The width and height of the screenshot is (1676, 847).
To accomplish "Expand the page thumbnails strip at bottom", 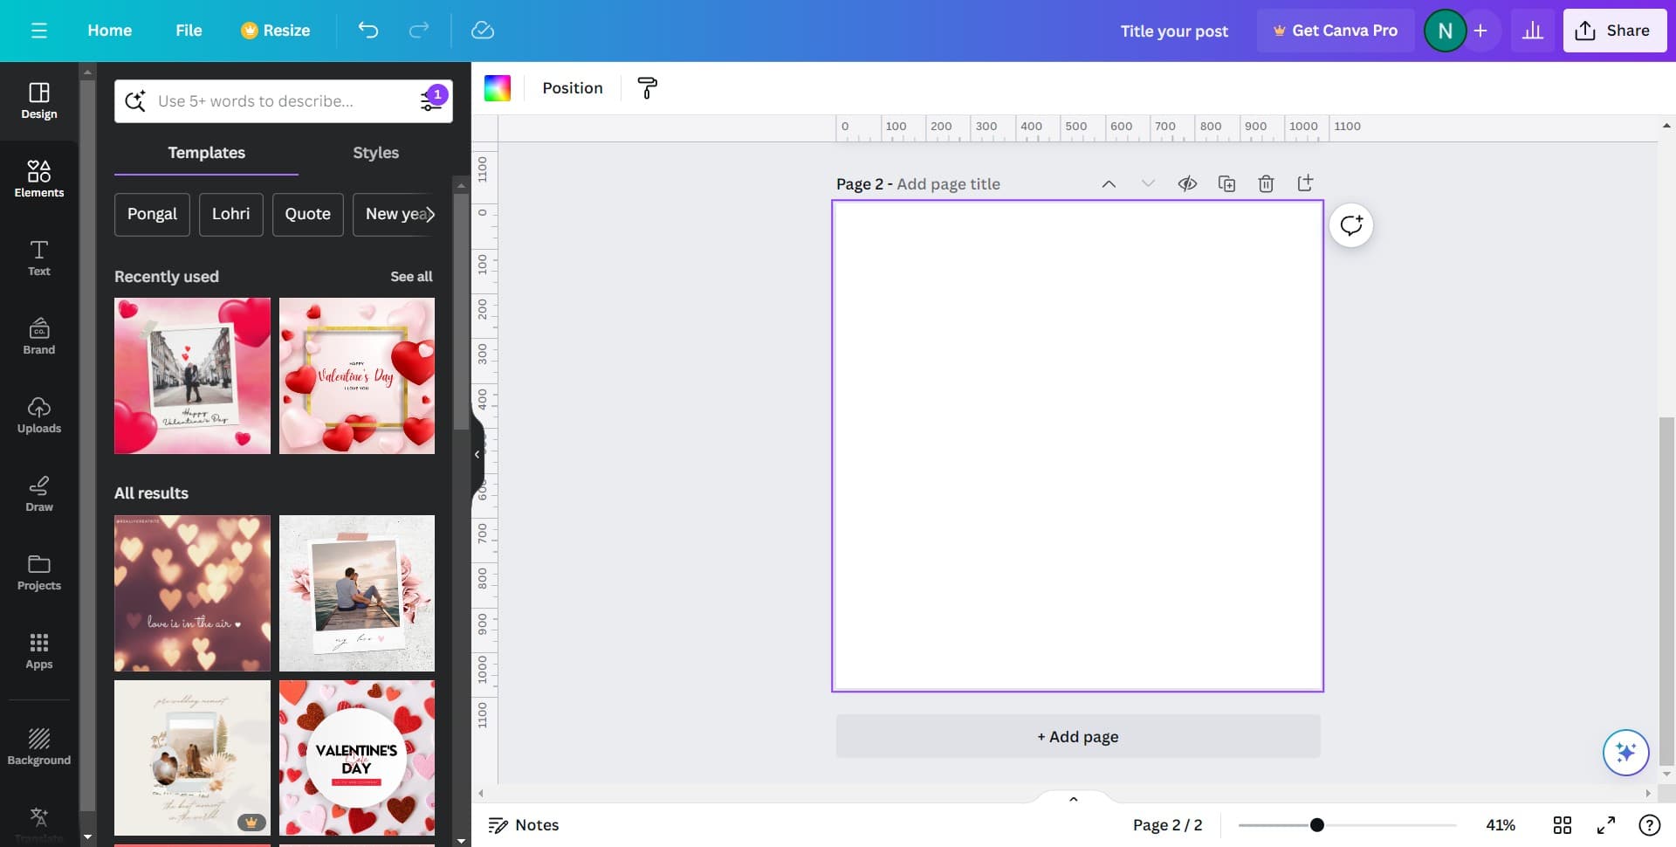I will (x=1074, y=799).
